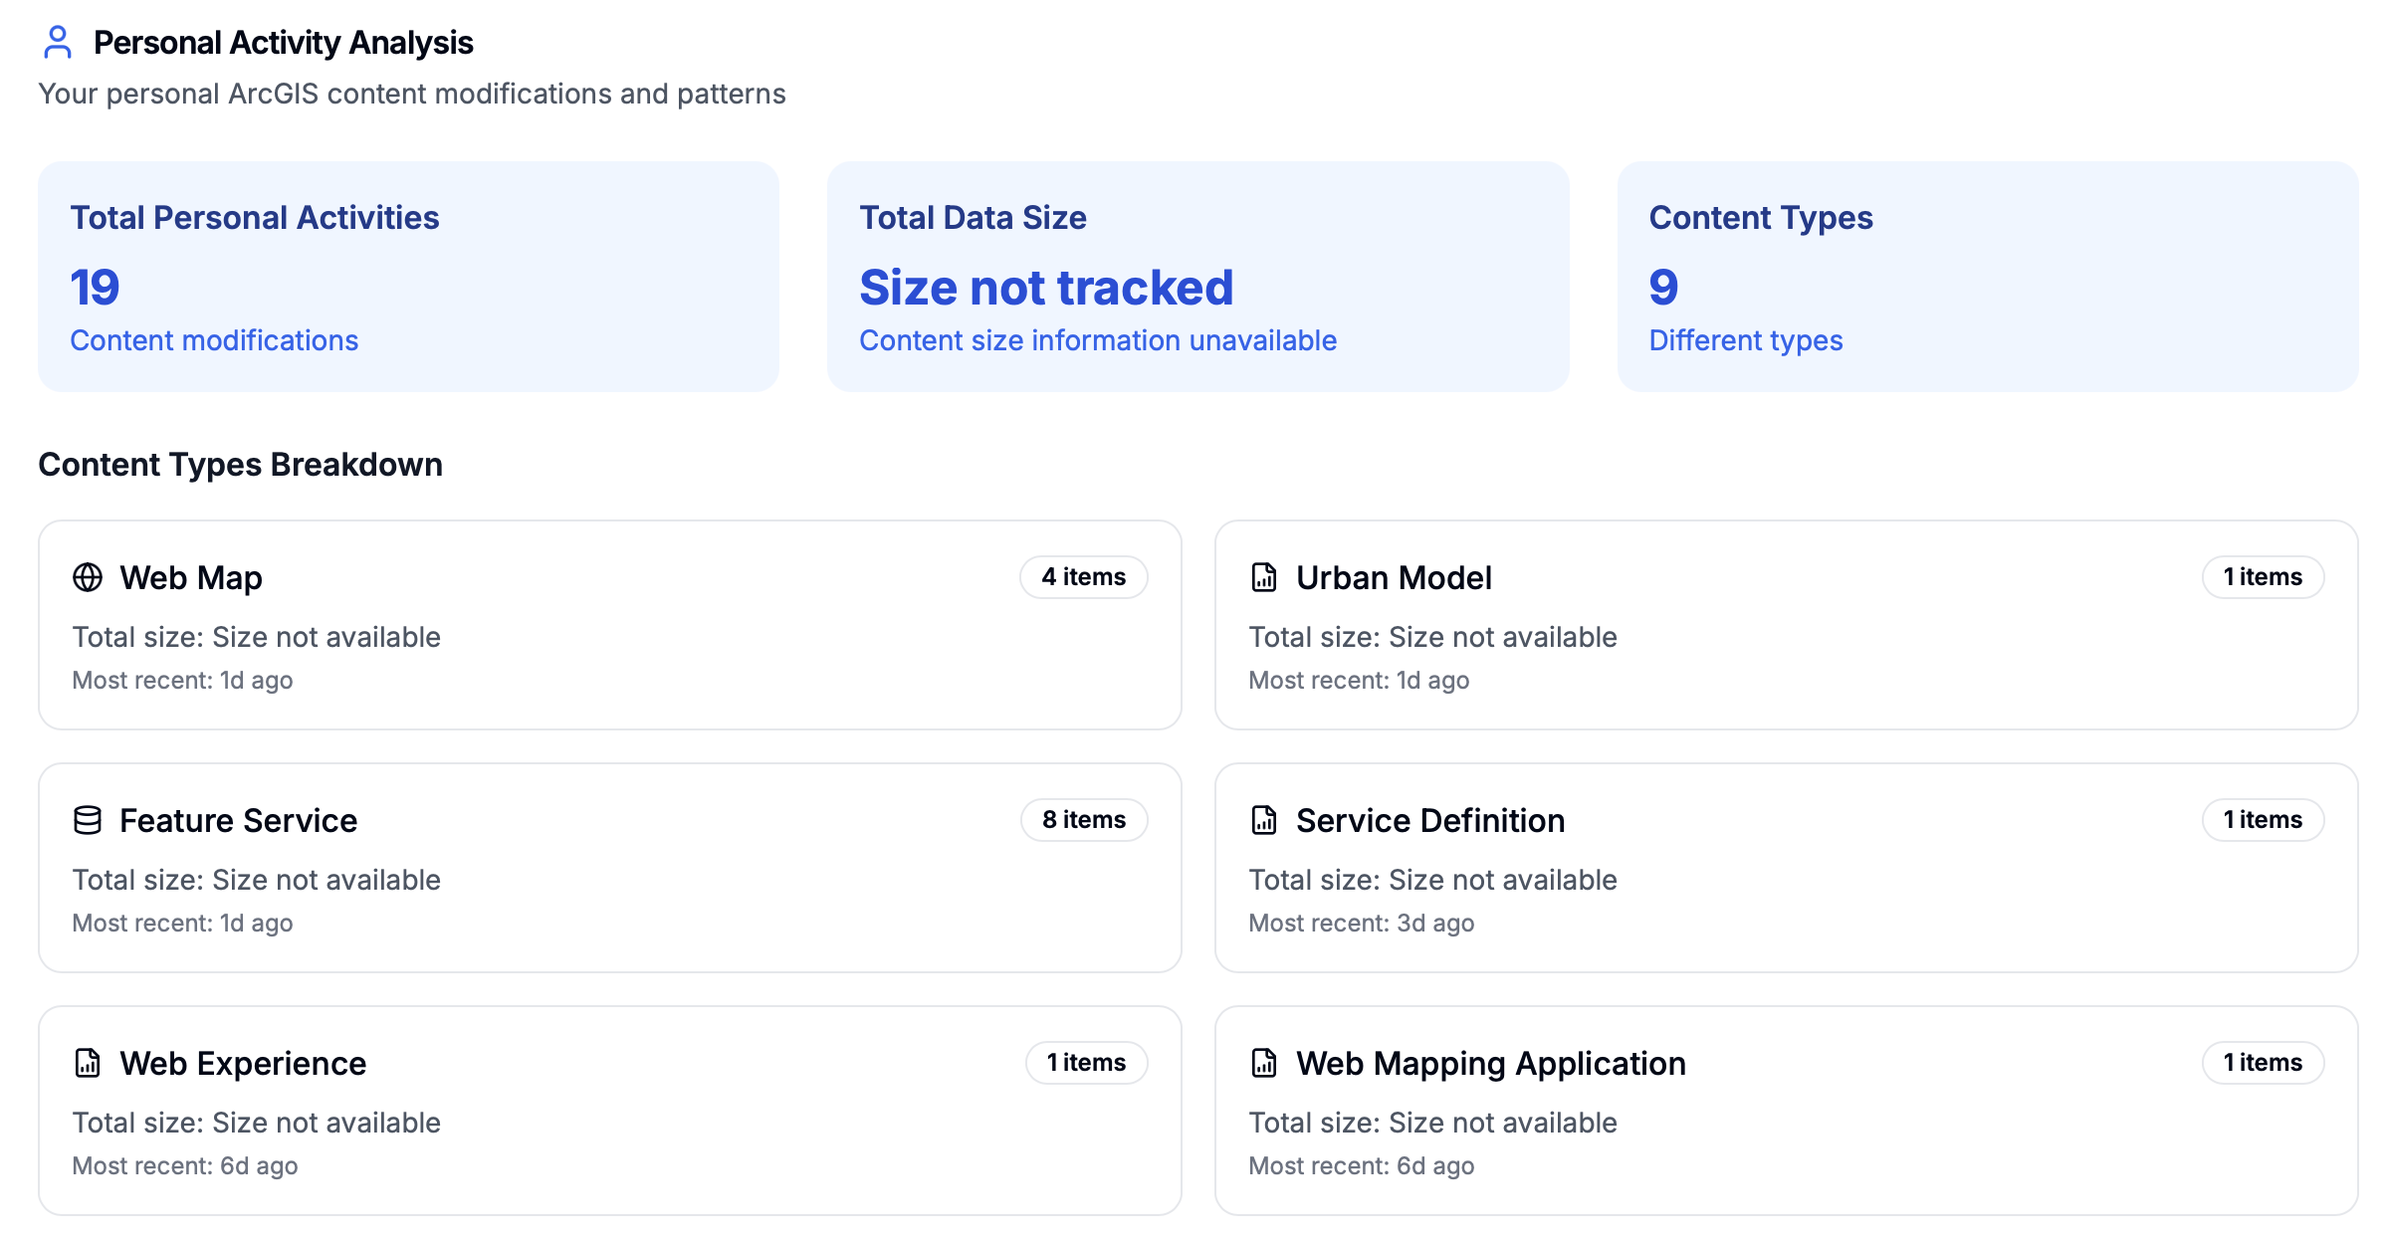Select the Web Map card title

click(x=191, y=577)
